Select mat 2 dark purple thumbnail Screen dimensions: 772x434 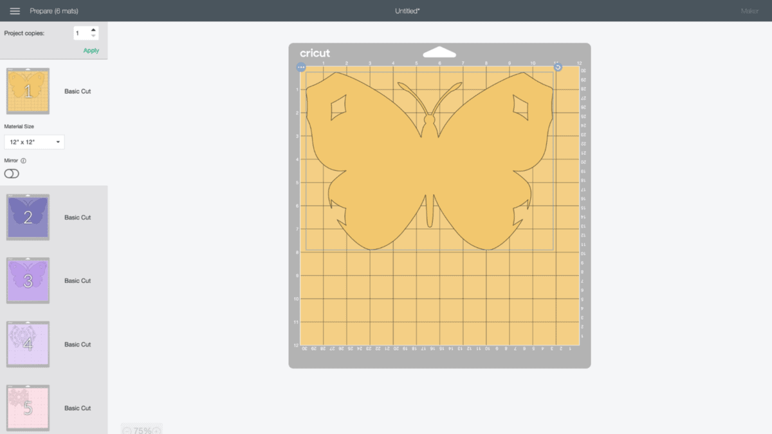(28, 217)
